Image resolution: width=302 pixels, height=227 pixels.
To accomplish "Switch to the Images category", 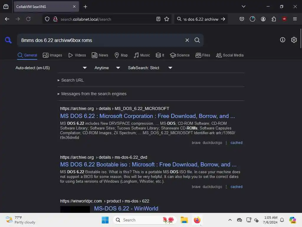I will [x=52, y=55].
